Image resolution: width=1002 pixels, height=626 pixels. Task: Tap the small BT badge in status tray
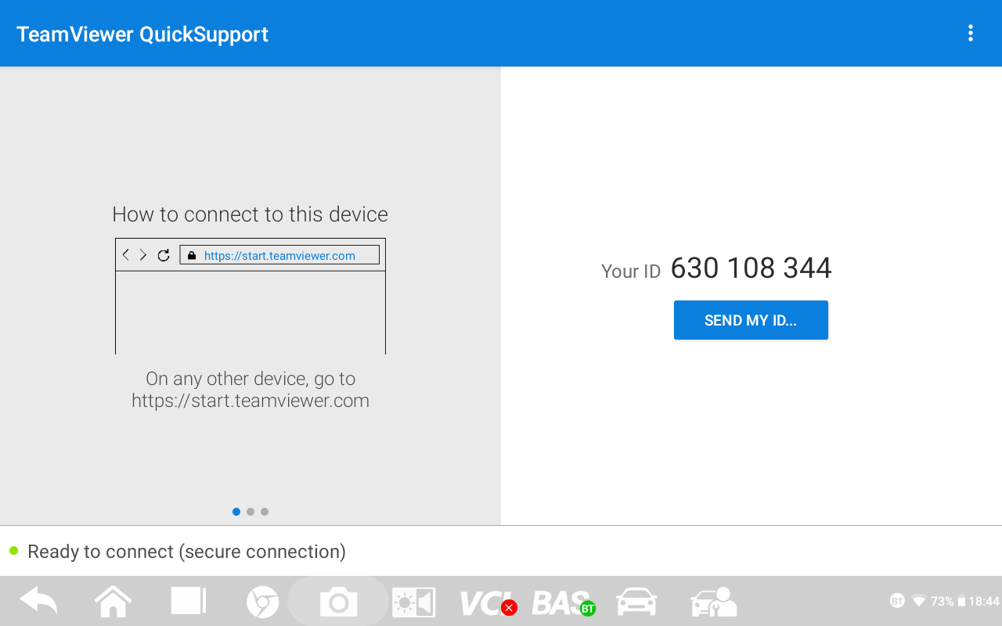pos(897,601)
